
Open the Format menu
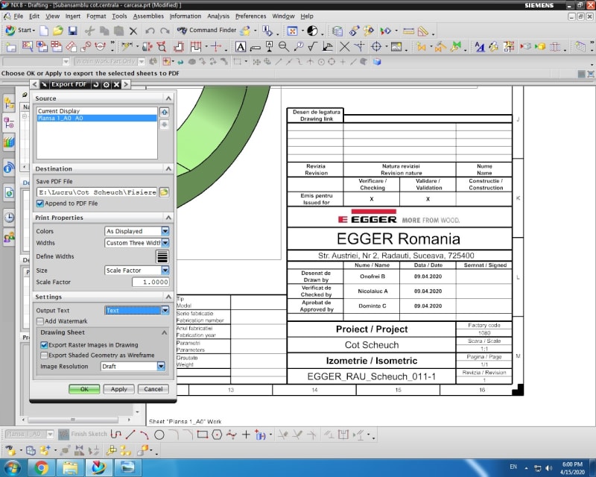(96, 16)
